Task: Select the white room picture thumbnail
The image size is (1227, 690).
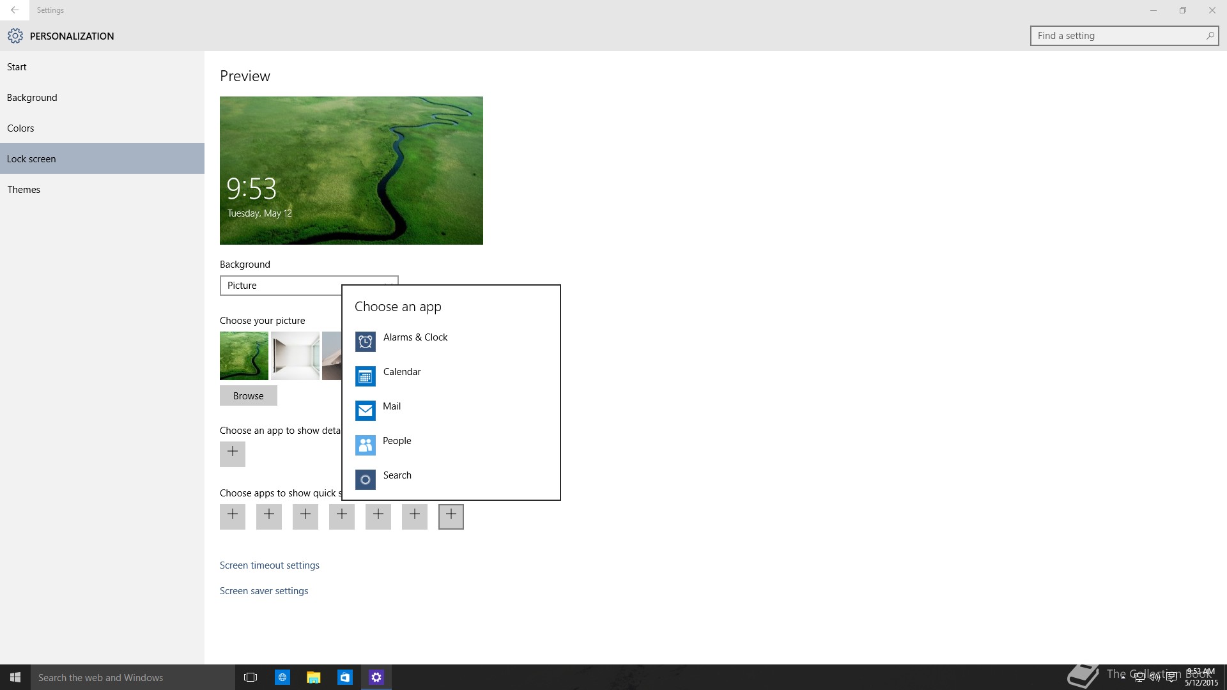Action: 295,356
